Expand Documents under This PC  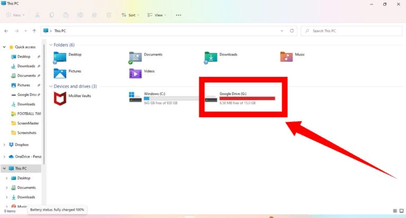click(7, 188)
